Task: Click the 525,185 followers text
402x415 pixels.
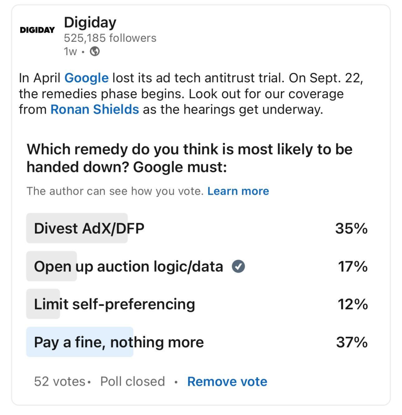Action: 110,38
